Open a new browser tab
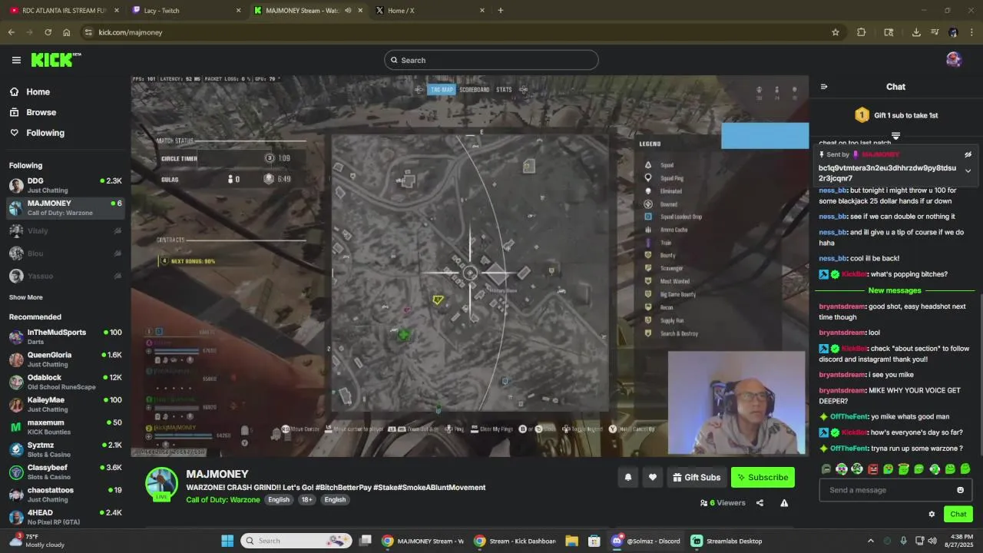Image resolution: width=983 pixels, height=553 pixels. pyautogui.click(x=501, y=11)
